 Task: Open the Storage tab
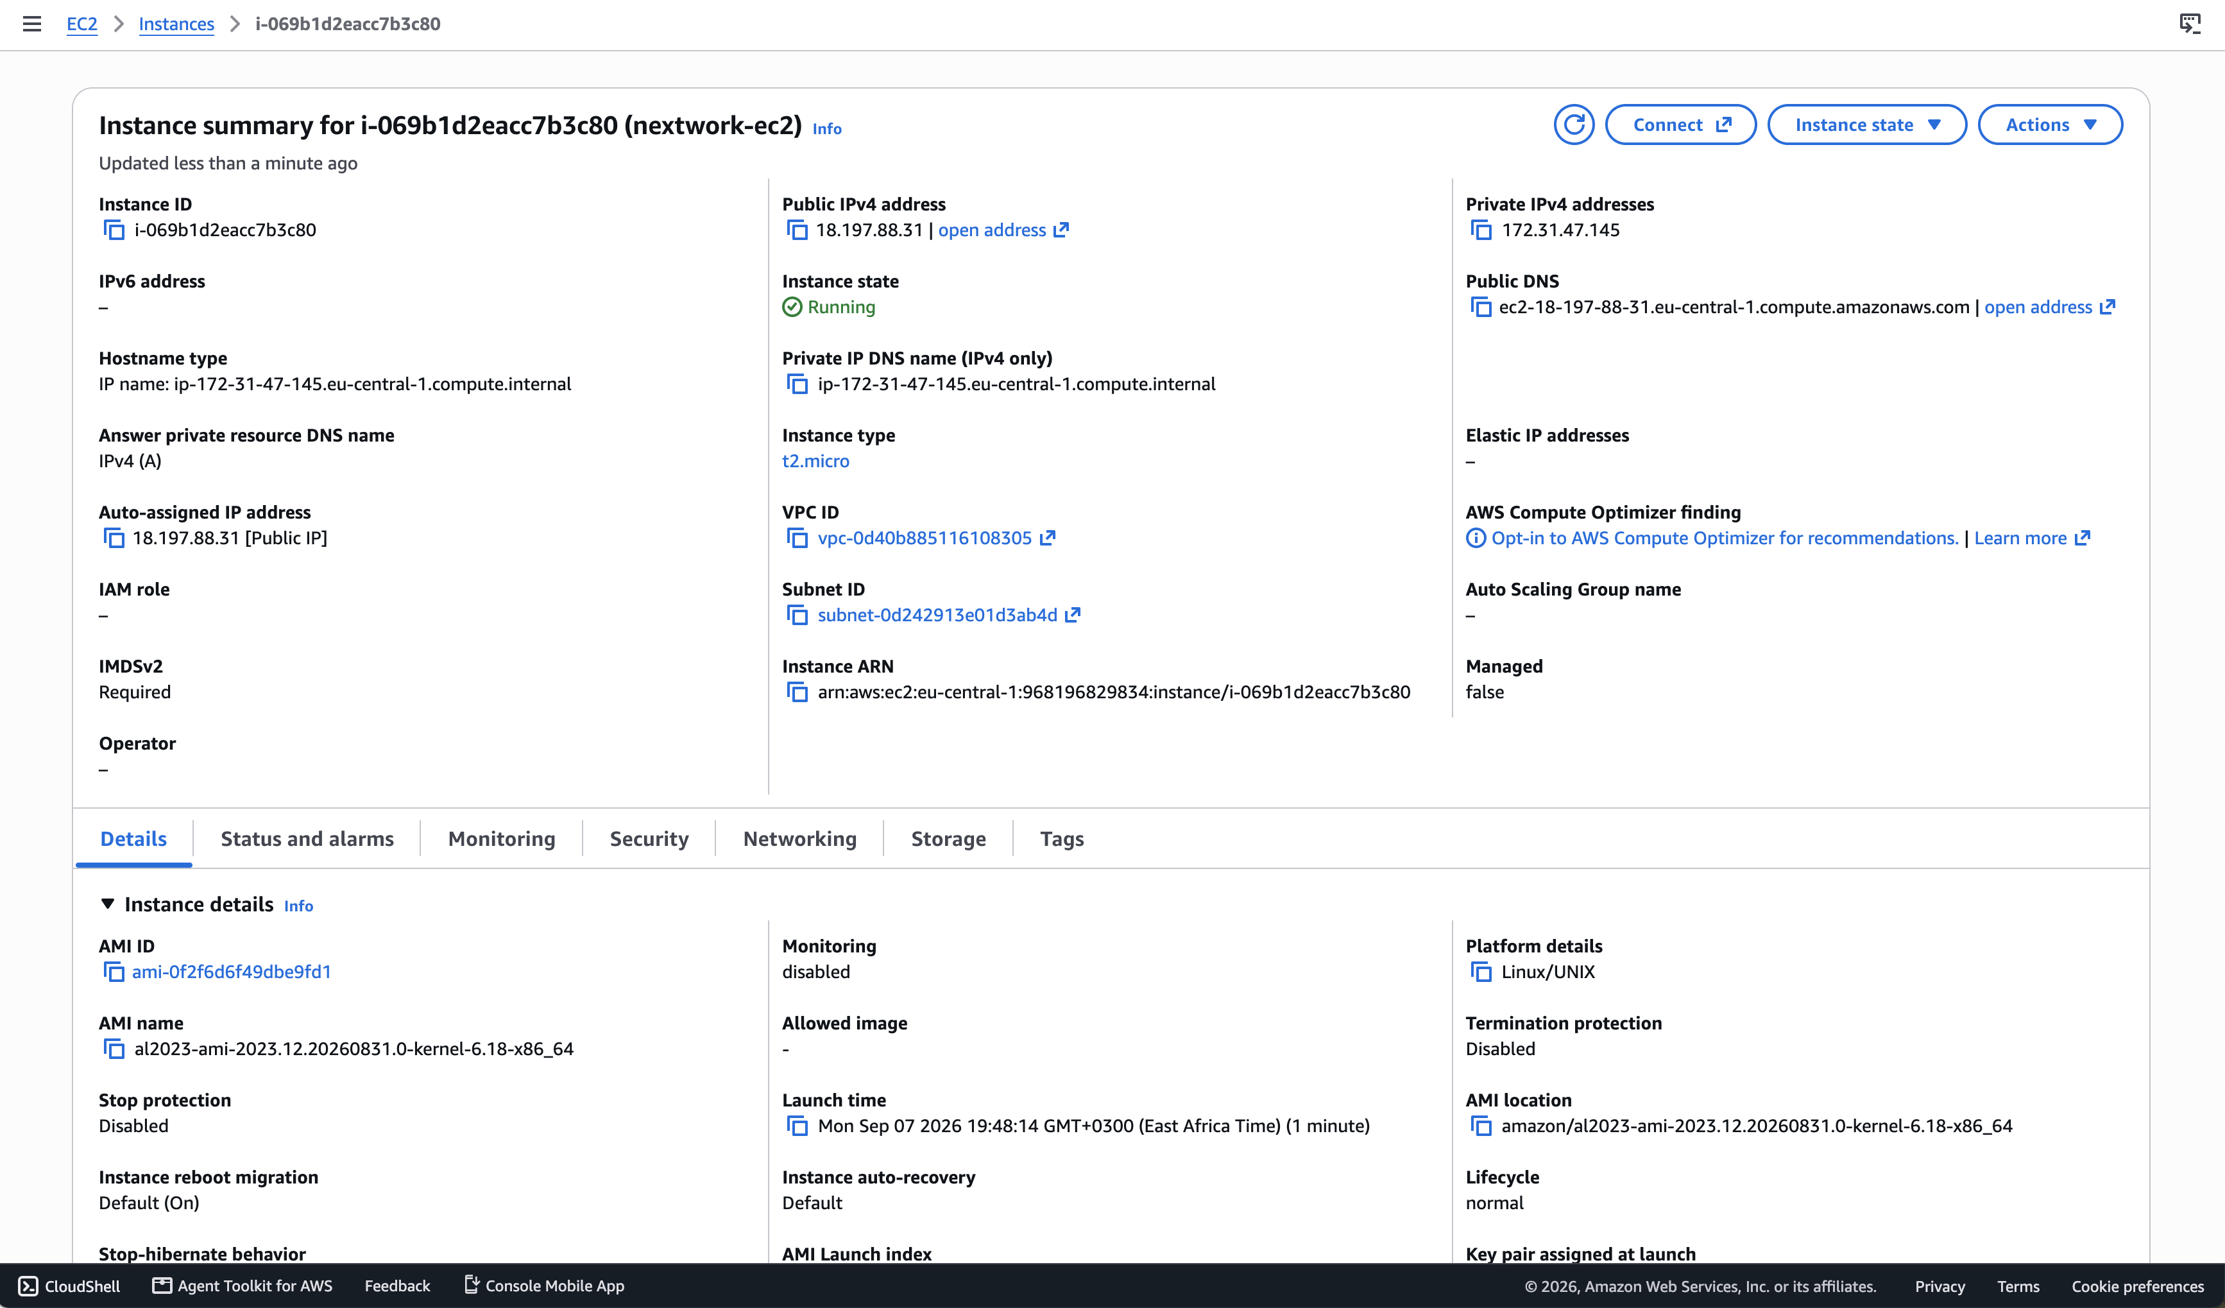[948, 838]
